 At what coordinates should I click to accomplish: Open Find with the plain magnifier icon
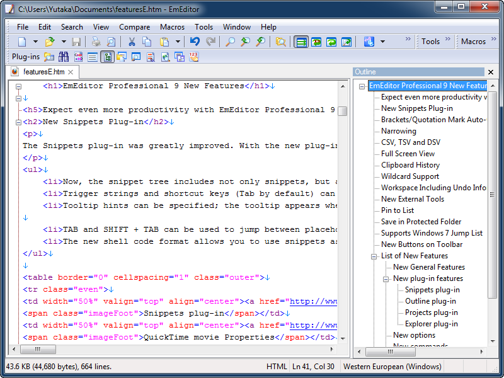230,42
